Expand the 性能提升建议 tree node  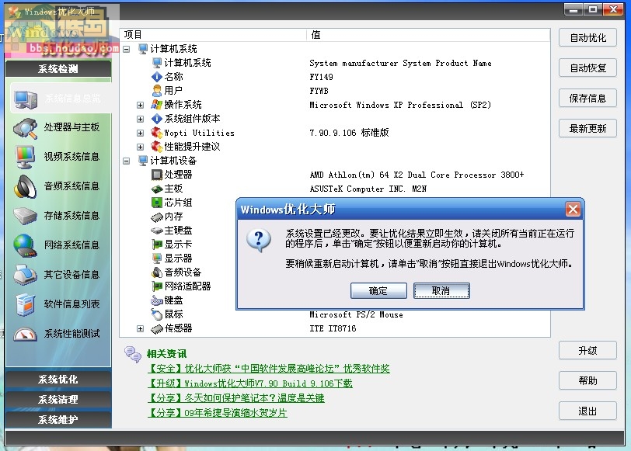[x=140, y=147]
